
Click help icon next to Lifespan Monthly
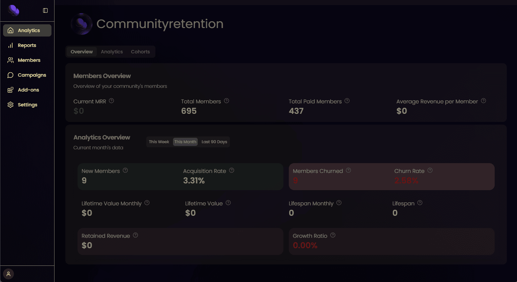pos(339,203)
